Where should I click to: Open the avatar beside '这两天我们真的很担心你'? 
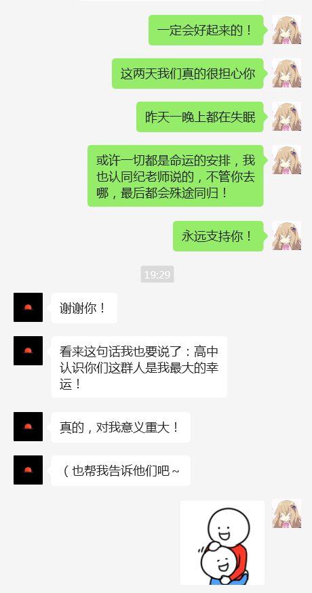pos(287,73)
